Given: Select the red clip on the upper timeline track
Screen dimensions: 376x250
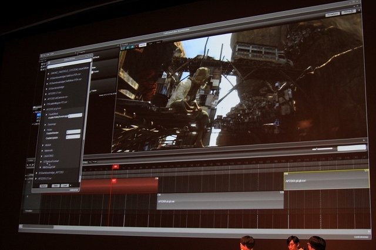Looking at the screenshot, I should tap(119, 185).
